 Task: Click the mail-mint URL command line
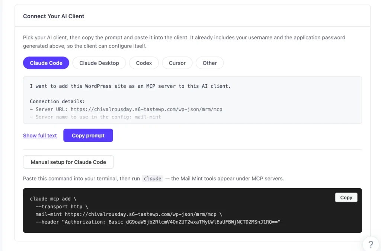129,214
